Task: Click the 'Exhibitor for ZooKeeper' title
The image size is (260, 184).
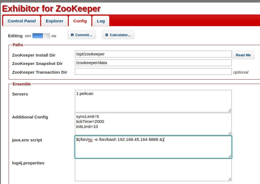Action: coord(51,9)
